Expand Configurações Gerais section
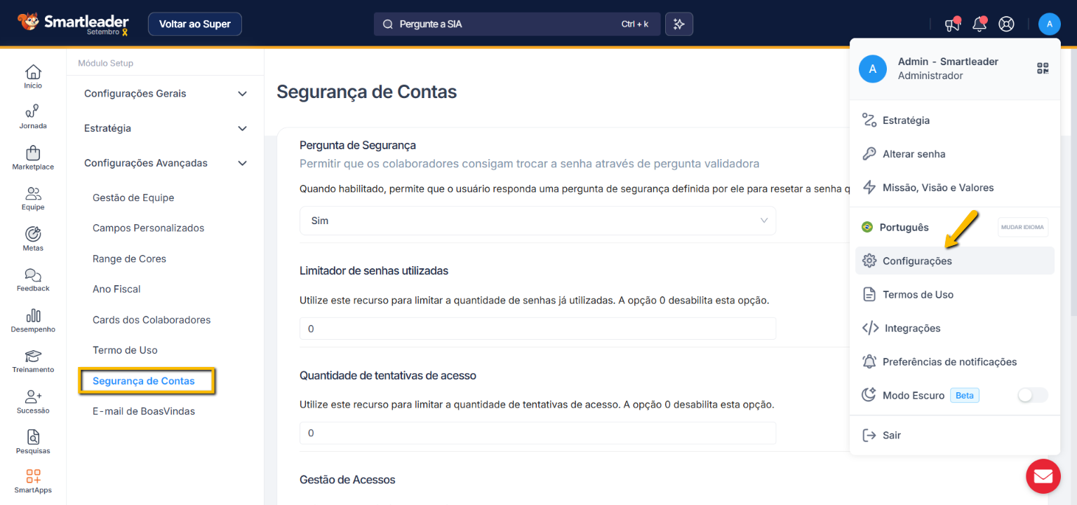This screenshot has width=1077, height=505. [x=166, y=94]
